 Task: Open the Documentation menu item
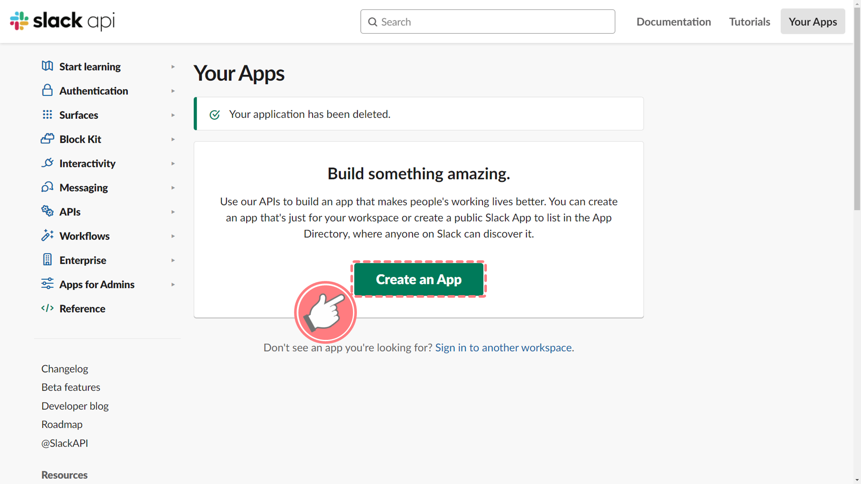coord(674,22)
